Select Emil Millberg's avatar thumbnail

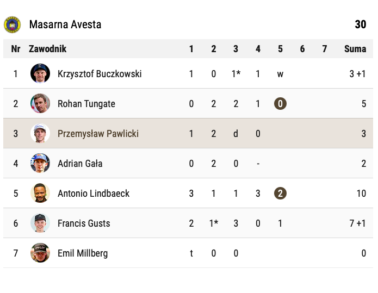(x=40, y=253)
